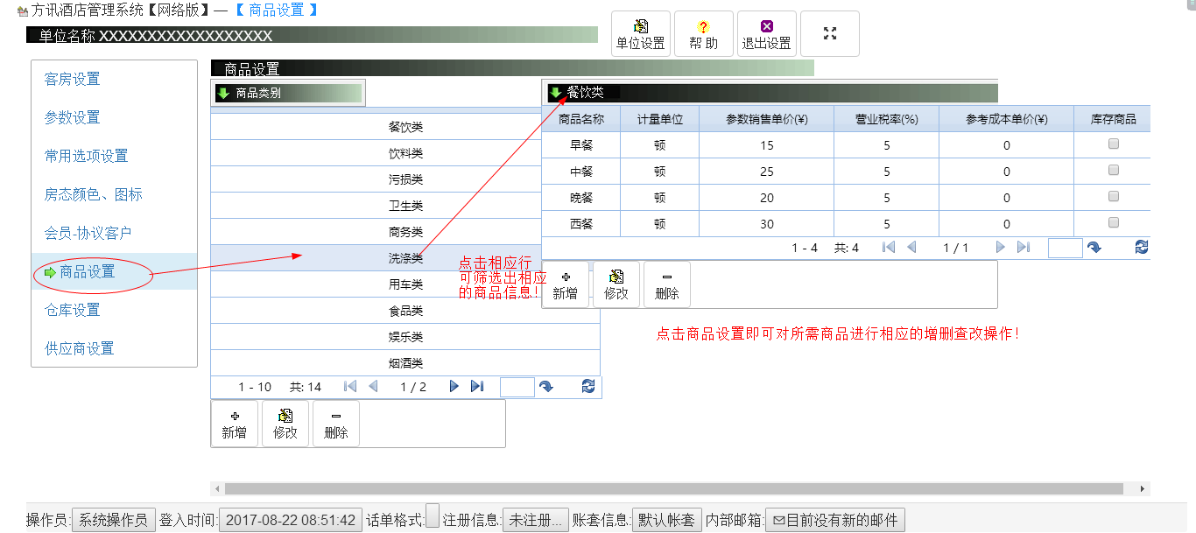Tick 库存商品 checkbox for 早餐
The width and height of the screenshot is (1196, 533).
tap(1114, 144)
